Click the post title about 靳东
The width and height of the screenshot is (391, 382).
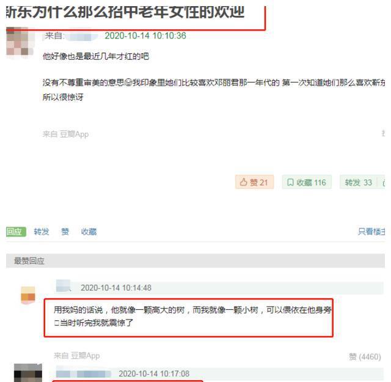125,12
